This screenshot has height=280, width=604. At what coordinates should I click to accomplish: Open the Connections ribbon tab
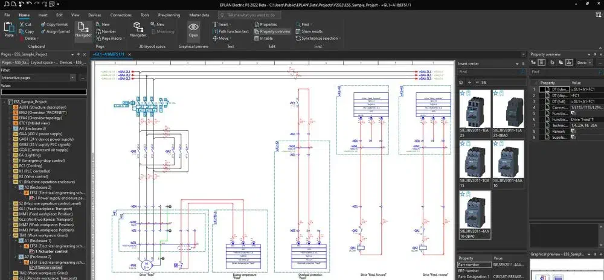click(x=121, y=14)
